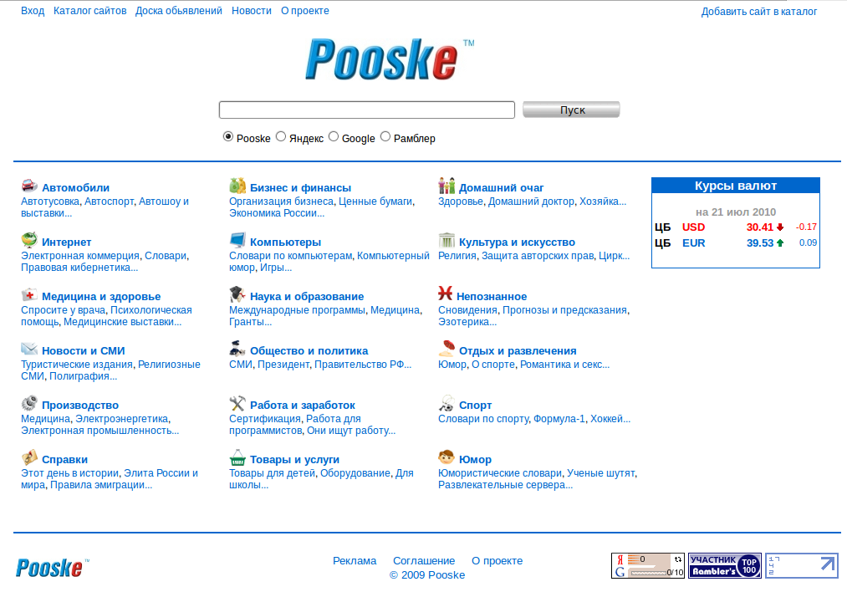Open the Реклама footer link
Screen dimensions: 847x592
355,561
